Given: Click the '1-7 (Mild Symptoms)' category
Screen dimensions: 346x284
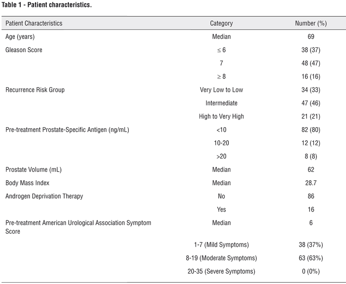Looking at the screenshot, I should click(x=221, y=245).
